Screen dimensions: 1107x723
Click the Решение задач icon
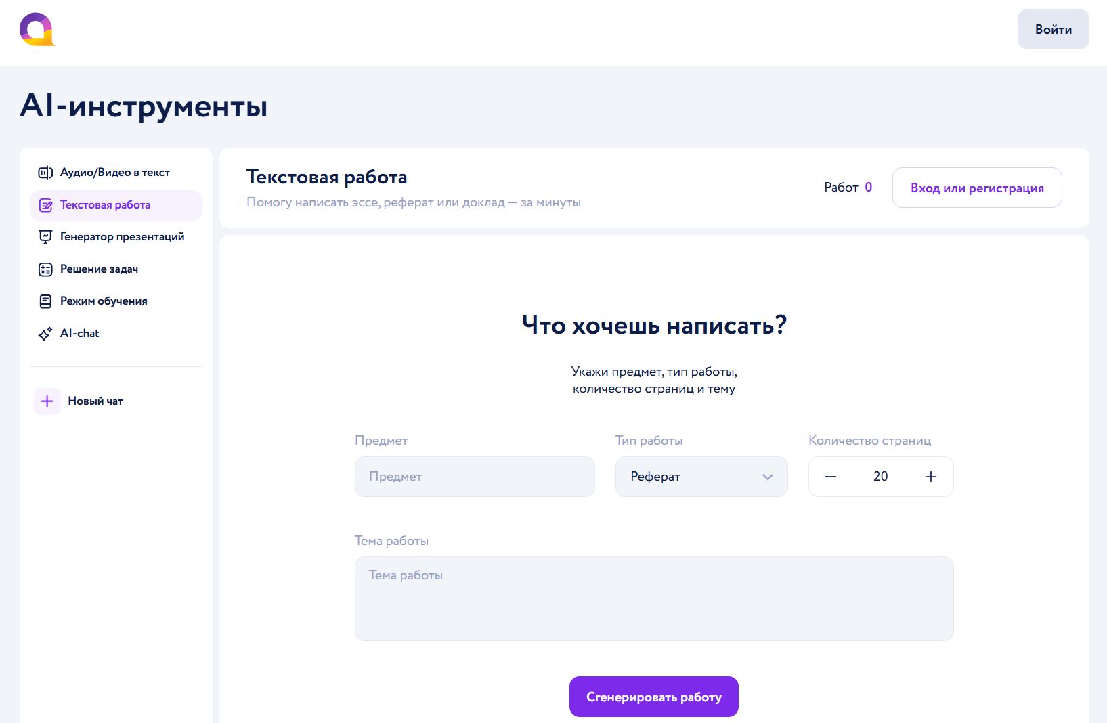45,269
